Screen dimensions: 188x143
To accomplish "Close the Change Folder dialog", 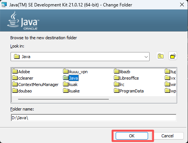I will click(x=182, y=5).
